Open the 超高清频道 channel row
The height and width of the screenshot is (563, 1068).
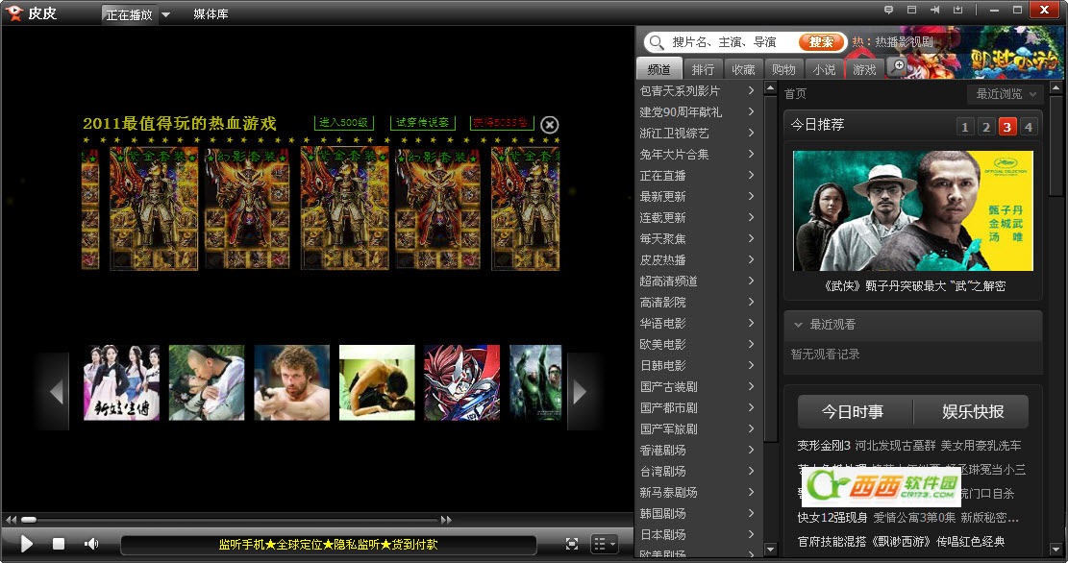698,281
